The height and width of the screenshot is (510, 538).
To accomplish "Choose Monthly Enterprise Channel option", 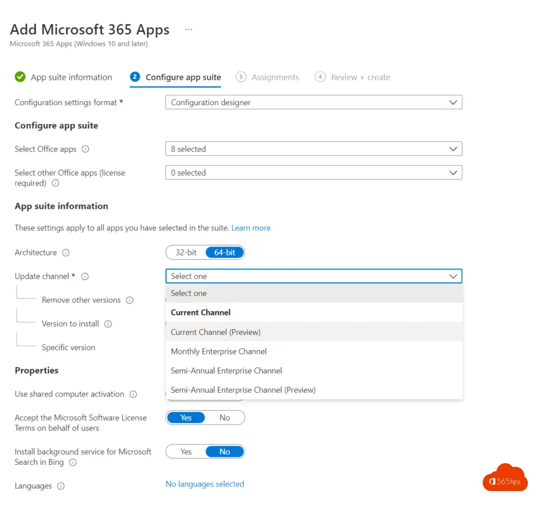I will (x=219, y=351).
